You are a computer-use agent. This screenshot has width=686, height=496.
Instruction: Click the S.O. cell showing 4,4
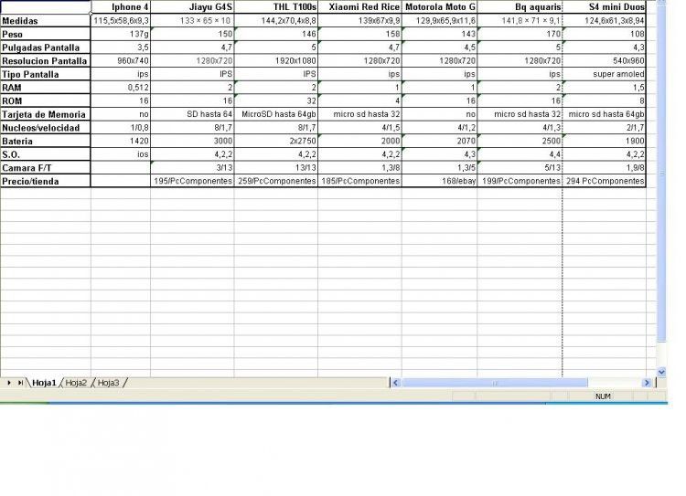(x=520, y=154)
